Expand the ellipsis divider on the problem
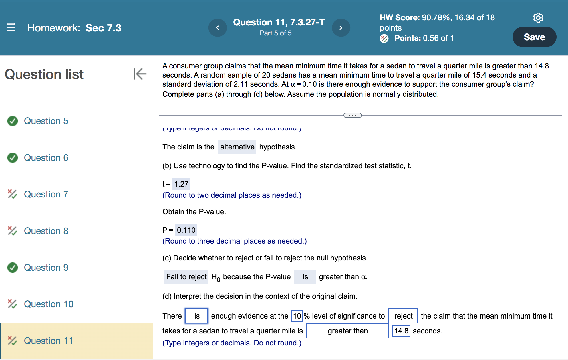Screen dimensions: 568x360 click(352, 115)
